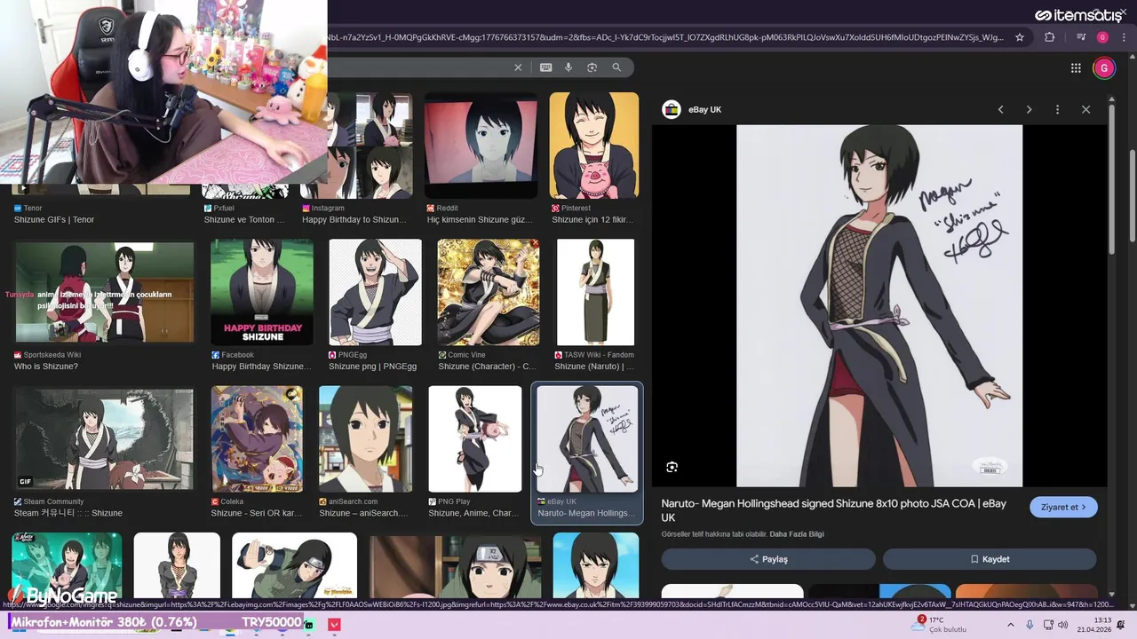Click the eBay UK source name in preview header

coord(704,109)
